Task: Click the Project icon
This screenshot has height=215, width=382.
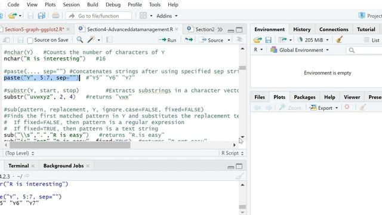Action: click(x=362, y=16)
